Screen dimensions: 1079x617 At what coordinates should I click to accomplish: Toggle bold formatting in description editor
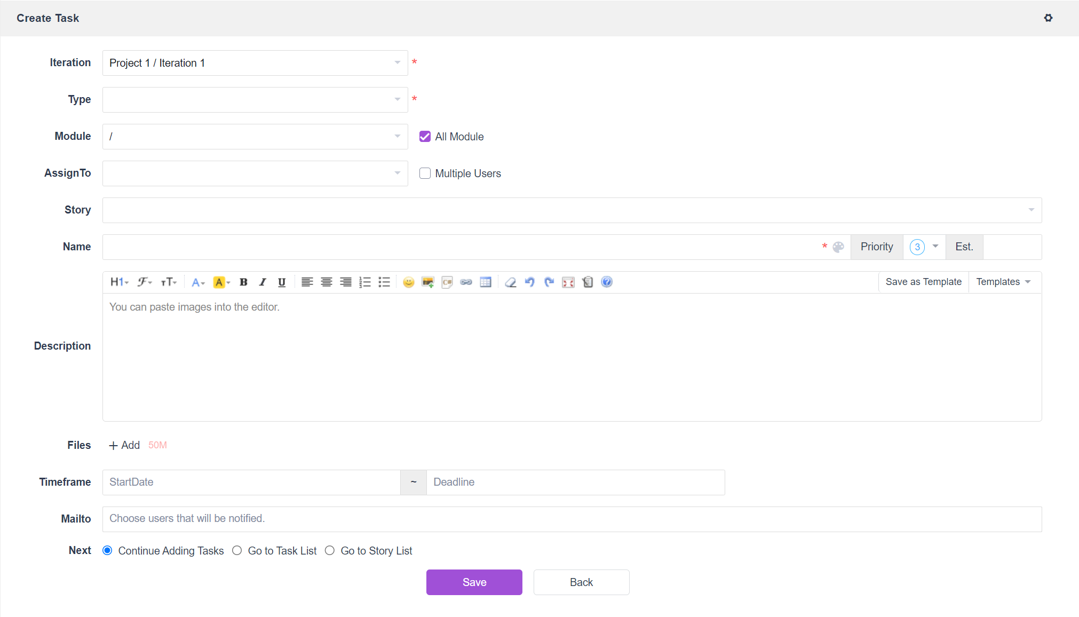(243, 282)
